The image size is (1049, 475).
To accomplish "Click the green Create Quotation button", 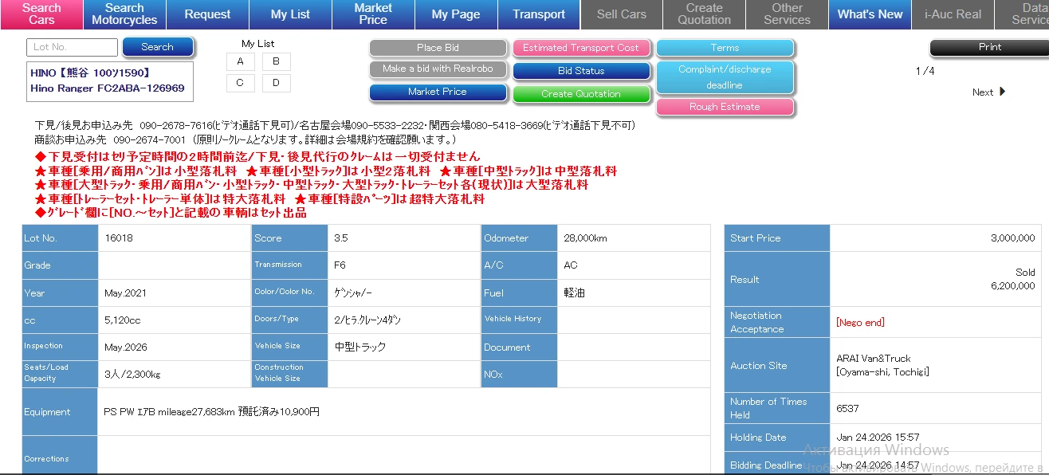I will [x=581, y=94].
